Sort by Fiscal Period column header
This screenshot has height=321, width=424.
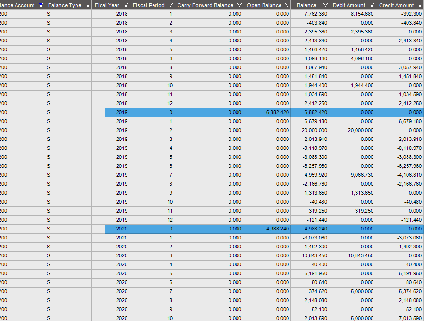click(148, 5)
